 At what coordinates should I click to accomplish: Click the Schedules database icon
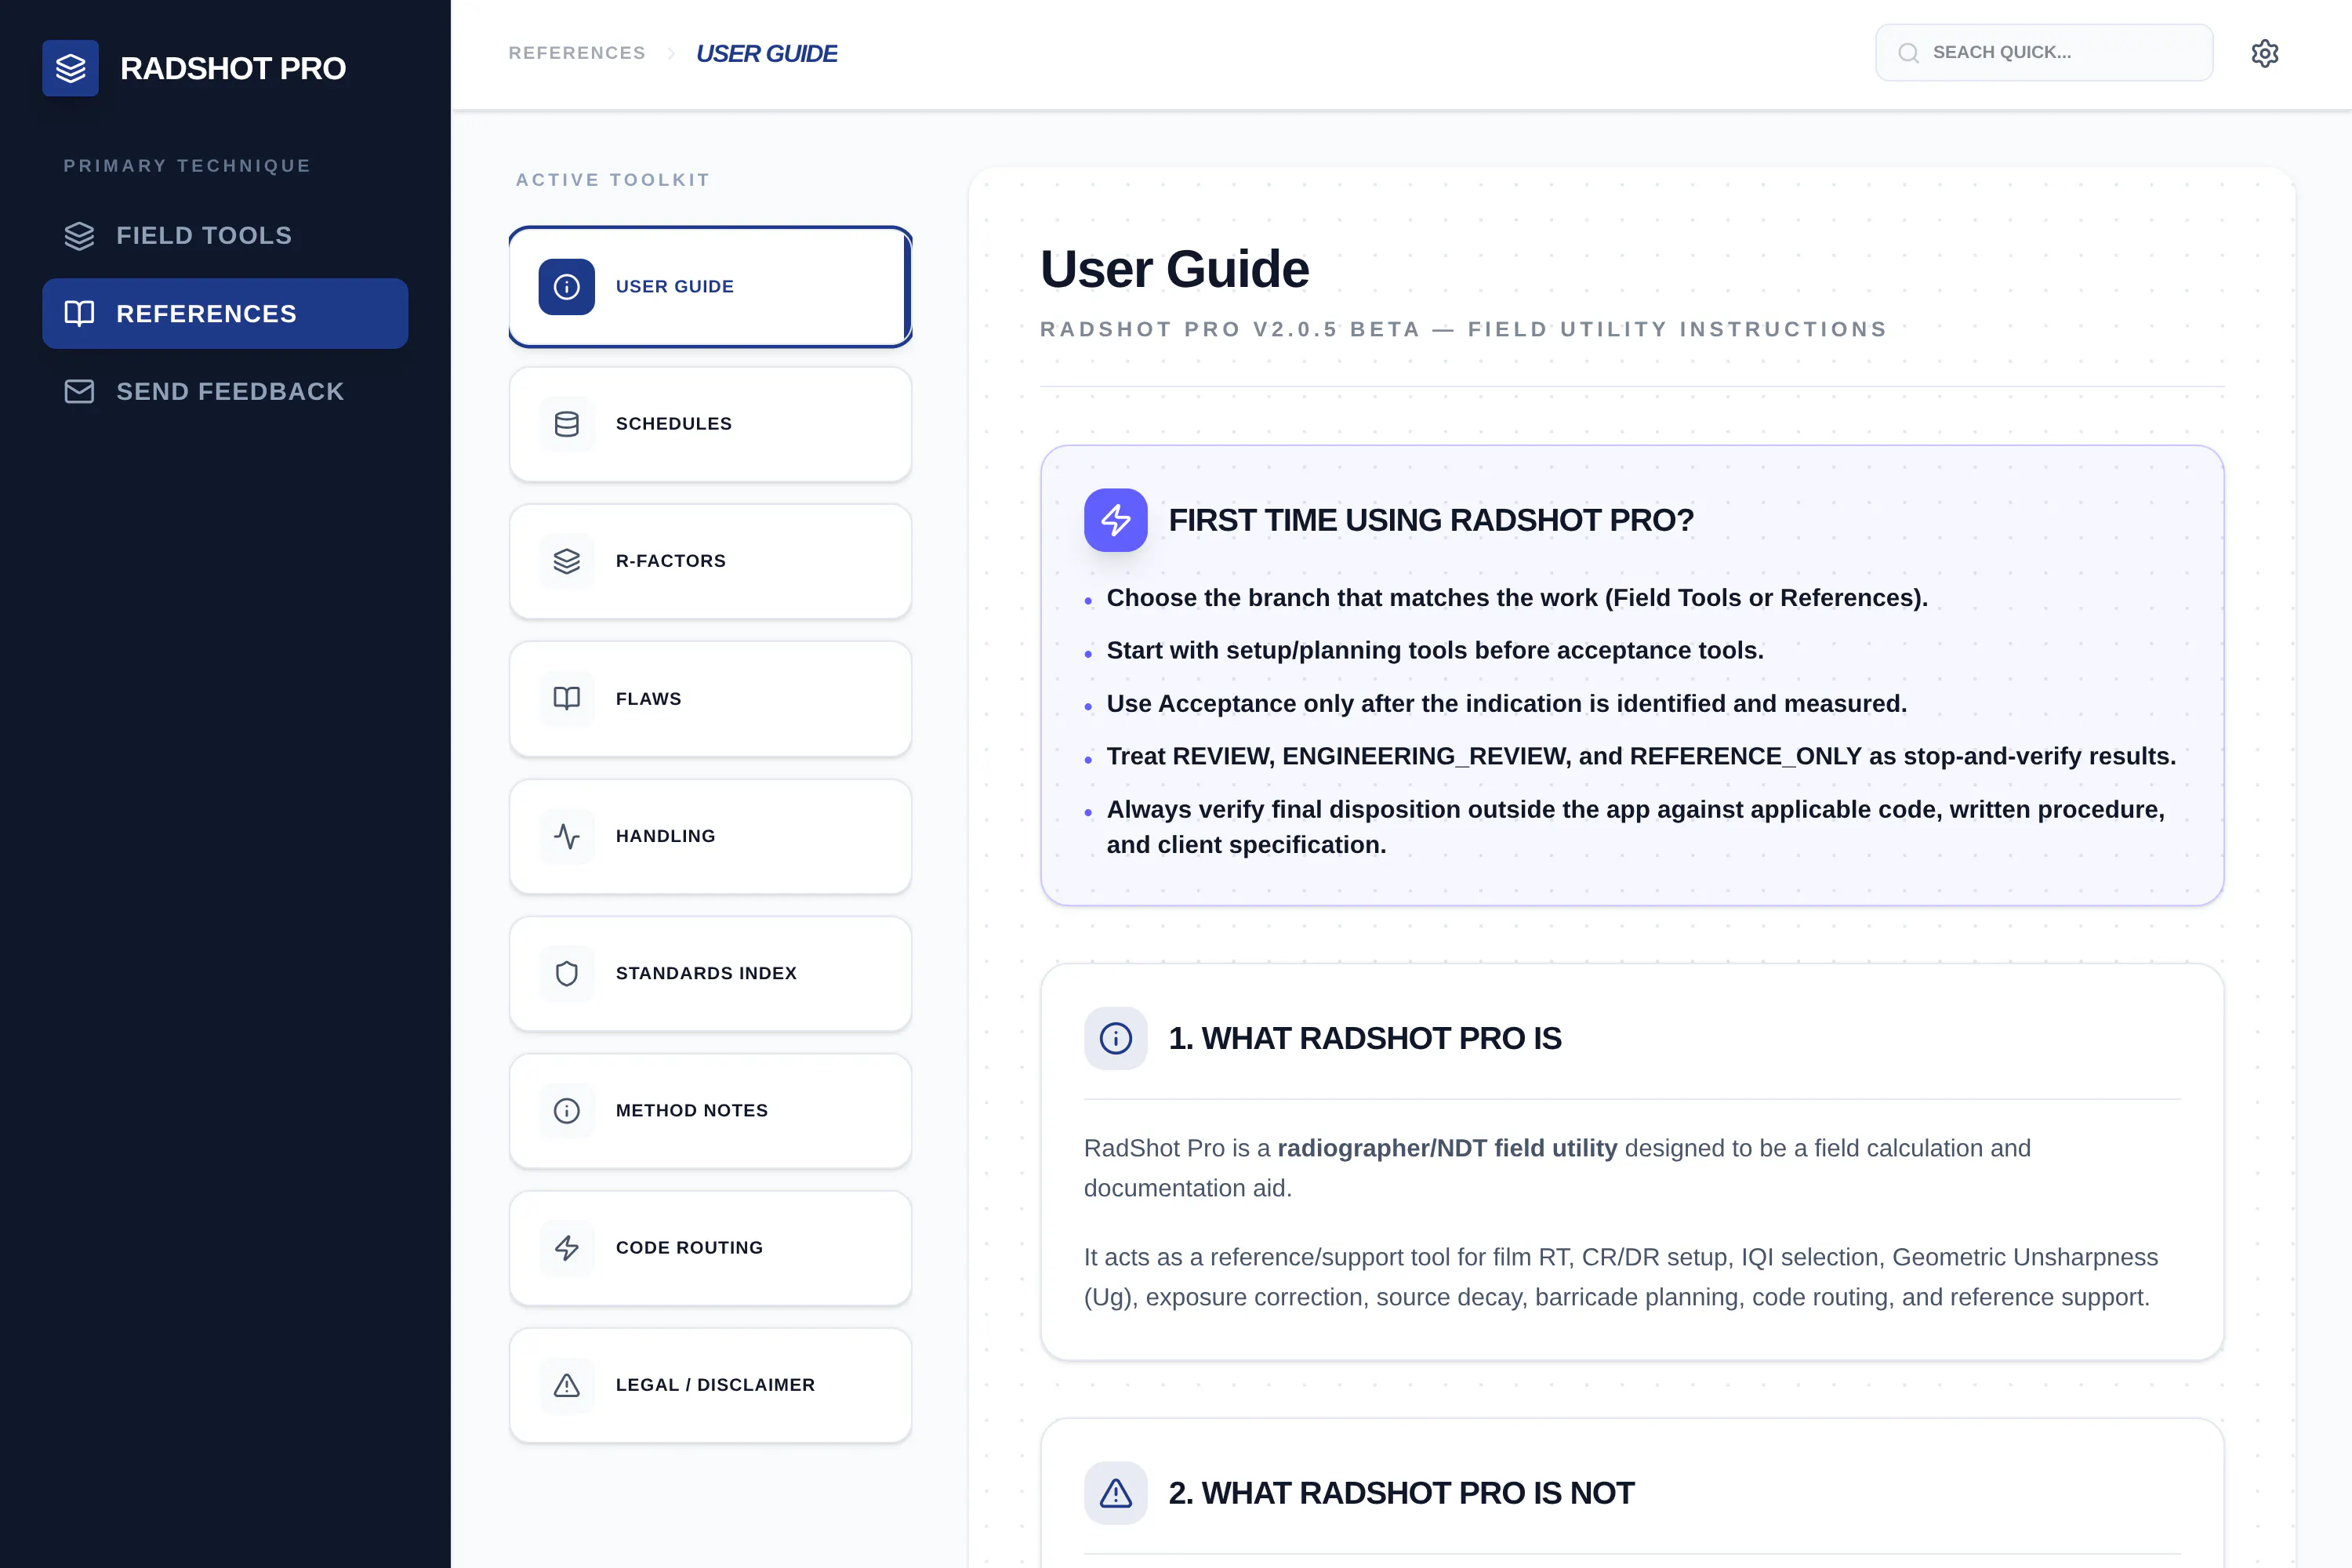567,424
